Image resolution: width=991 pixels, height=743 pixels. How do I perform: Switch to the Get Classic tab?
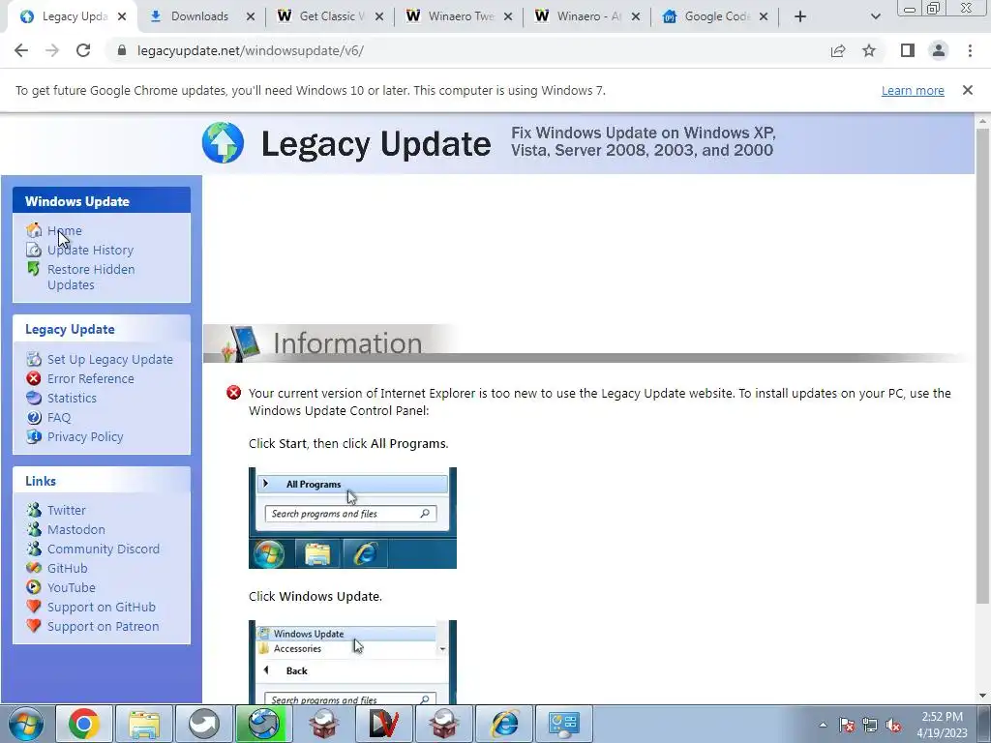click(x=332, y=16)
